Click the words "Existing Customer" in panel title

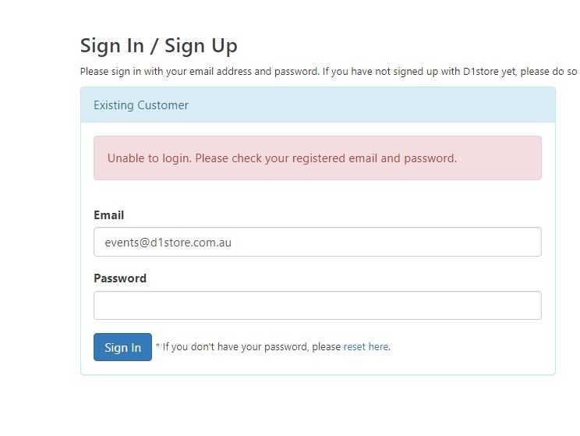(141, 105)
